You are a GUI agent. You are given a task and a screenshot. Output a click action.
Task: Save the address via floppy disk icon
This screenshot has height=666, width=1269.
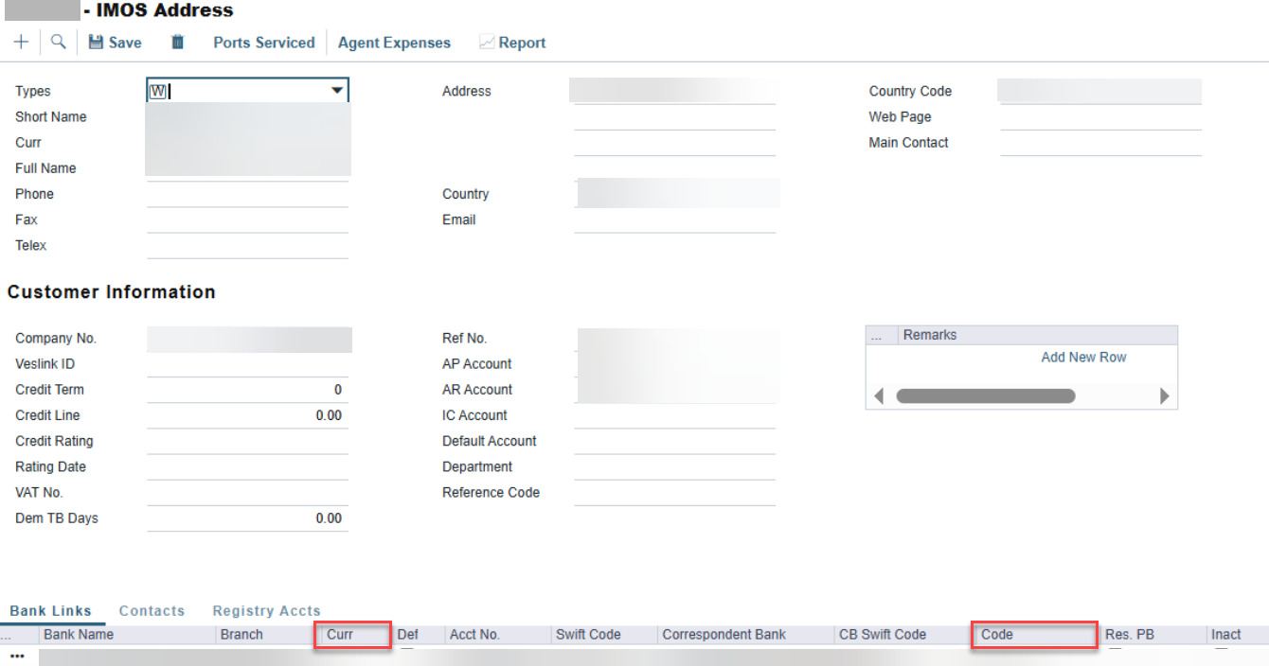pyautogui.click(x=96, y=43)
